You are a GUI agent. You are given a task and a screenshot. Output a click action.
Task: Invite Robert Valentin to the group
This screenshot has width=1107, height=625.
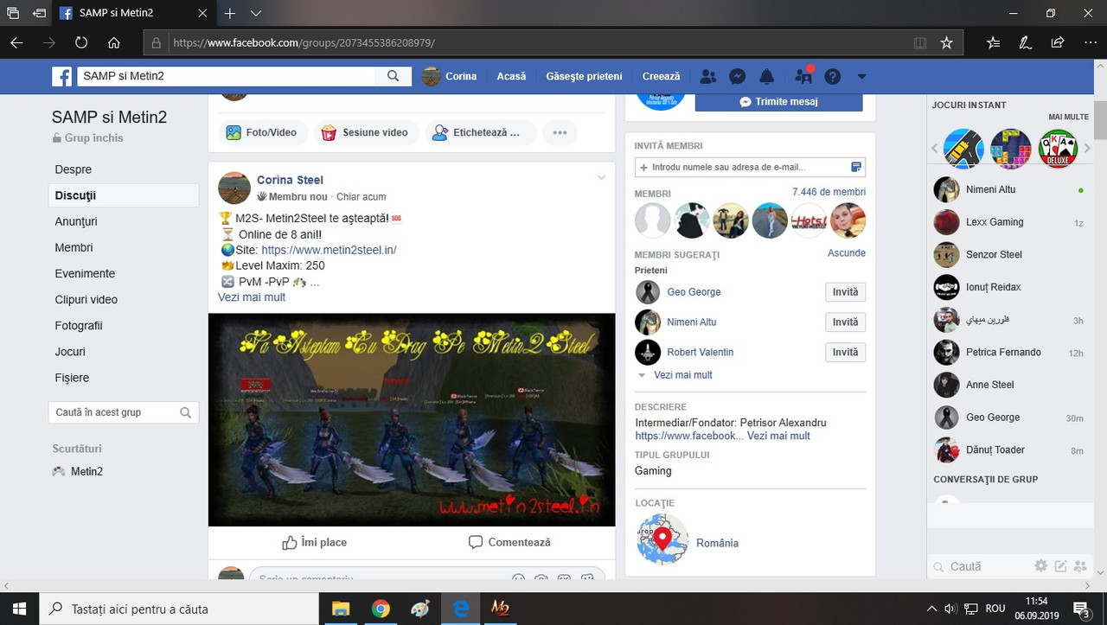(x=845, y=353)
